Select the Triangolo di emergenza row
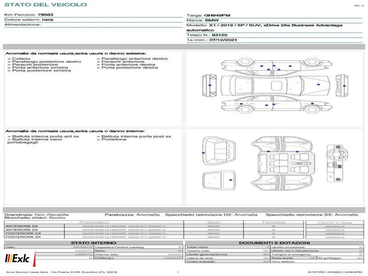This screenshot has height=276, width=368. (317, 254)
